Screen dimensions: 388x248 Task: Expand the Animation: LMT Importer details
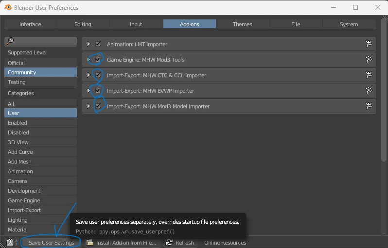tap(88, 44)
